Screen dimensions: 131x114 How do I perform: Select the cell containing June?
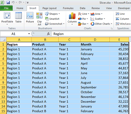(95, 73)
